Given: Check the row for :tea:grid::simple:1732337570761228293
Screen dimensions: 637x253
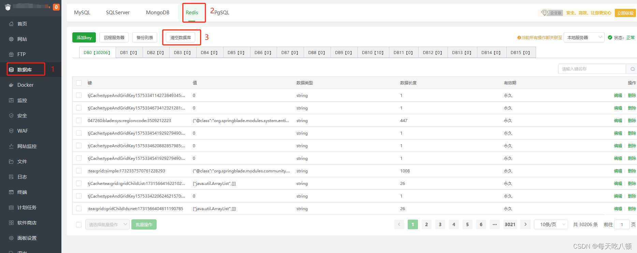Looking at the screenshot, I should tap(79, 171).
